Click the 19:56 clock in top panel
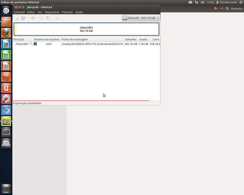Viewport: 244px width, 195px height. pos(210,2)
